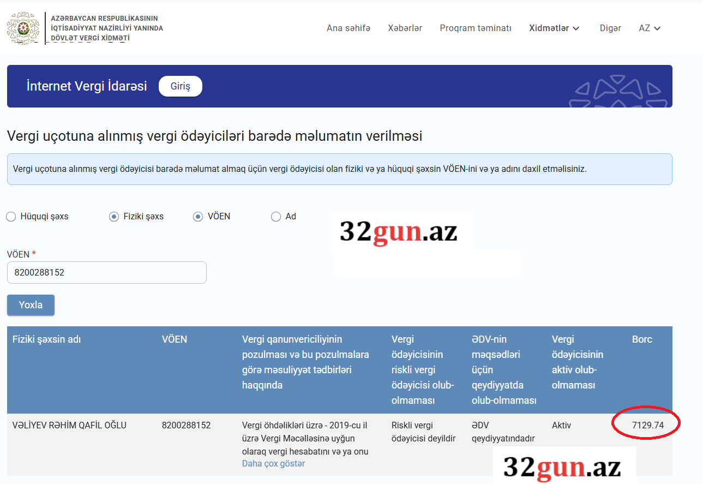Click the Vergi ödəyicisinin aktiv olub-olmaması header
Viewport: 703px width, 484px height.
point(578,362)
